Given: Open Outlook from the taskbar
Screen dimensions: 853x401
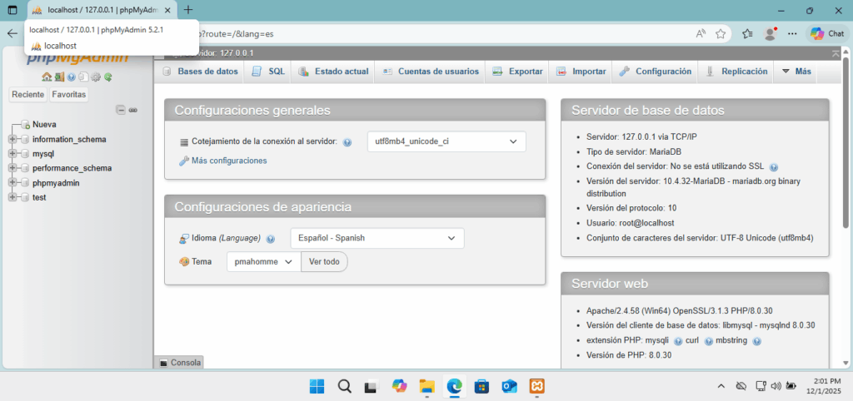Looking at the screenshot, I should (x=510, y=386).
